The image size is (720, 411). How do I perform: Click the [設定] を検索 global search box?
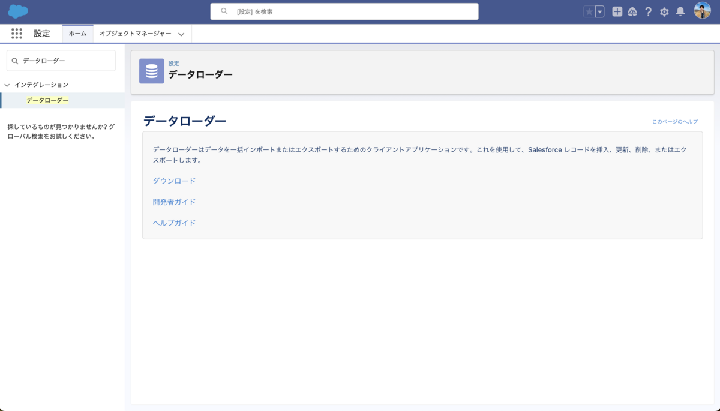[x=344, y=11]
